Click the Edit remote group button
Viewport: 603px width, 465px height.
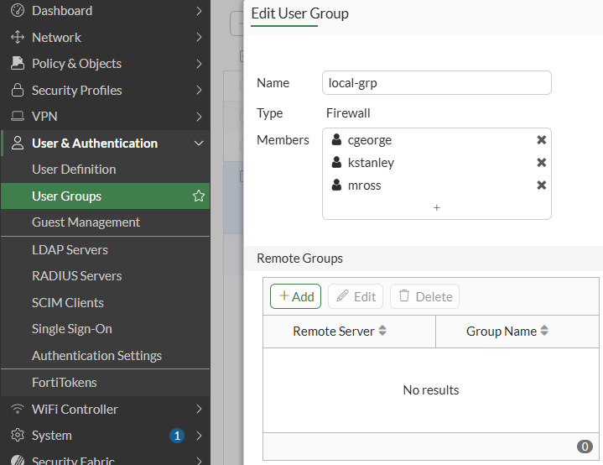click(x=356, y=296)
